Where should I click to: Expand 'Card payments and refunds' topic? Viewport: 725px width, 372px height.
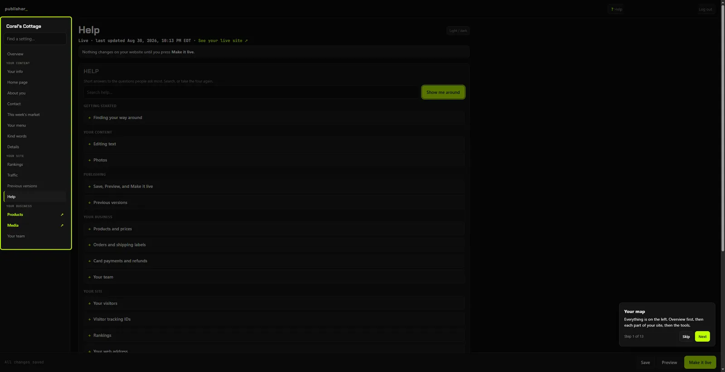point(274,261)
